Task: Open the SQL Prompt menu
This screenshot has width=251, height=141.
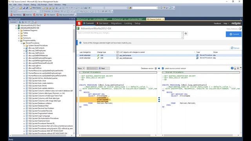Action: 42,5
